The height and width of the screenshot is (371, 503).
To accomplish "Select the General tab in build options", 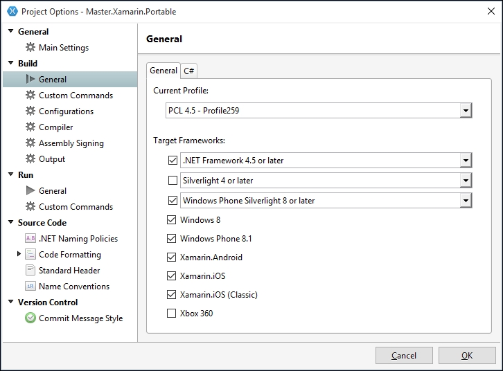I will point(164,71).
